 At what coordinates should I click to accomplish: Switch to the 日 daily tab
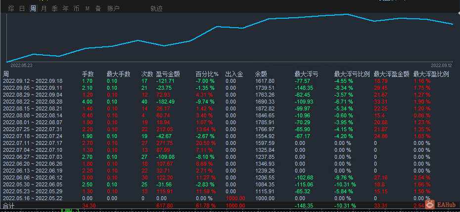pyautogui.click(x=22, y=9)
